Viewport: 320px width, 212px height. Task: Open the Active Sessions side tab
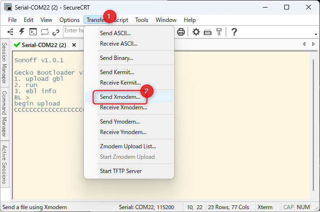point(5,164)
